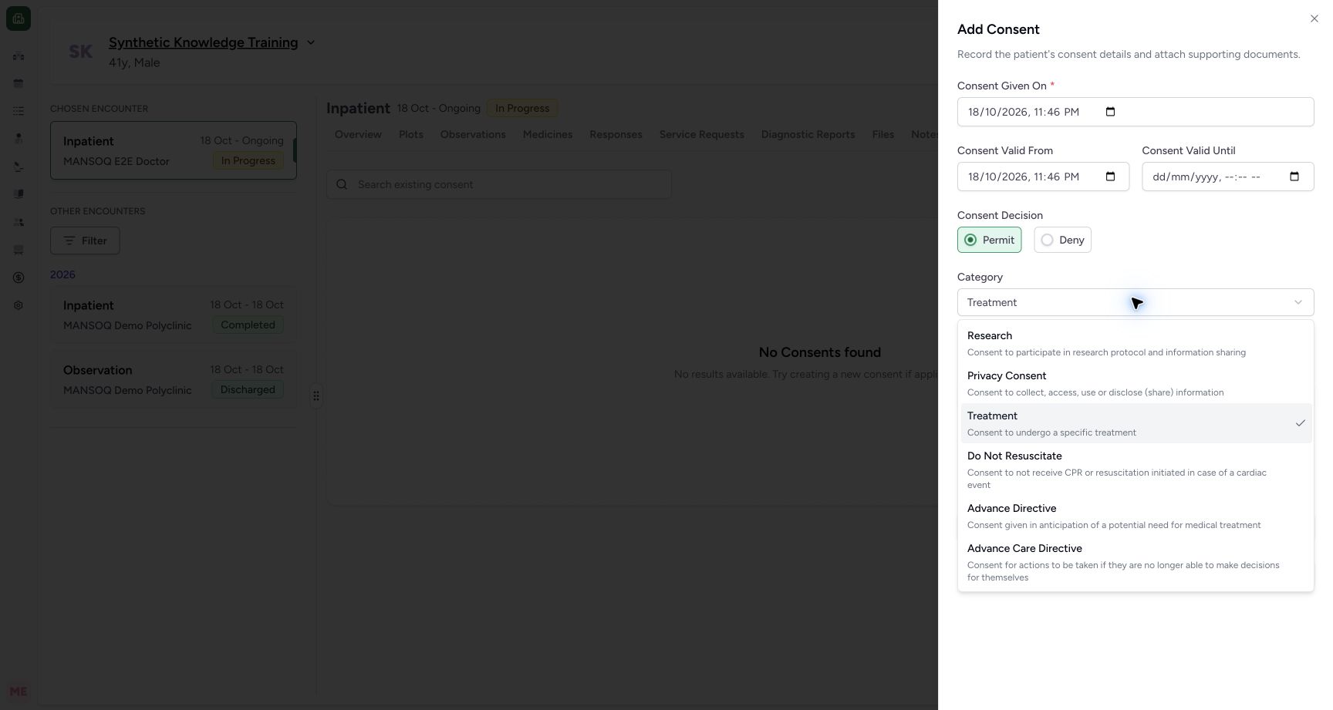Switch to the Service Requests tab
Viewport: 1333px width, 710px height.
pos(702,134)
